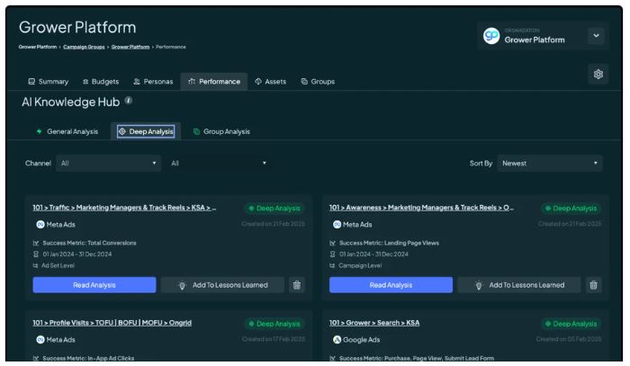
Task: Click the Meta Ads icon on Traffic card
Action: pyautogui.click(x=40, y=224)
